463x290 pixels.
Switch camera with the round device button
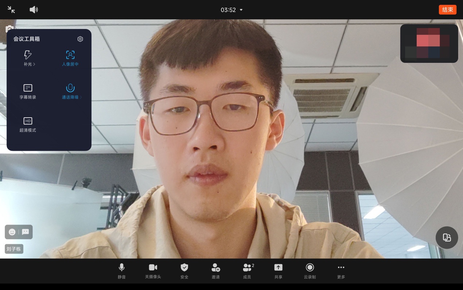click(447, 238)
